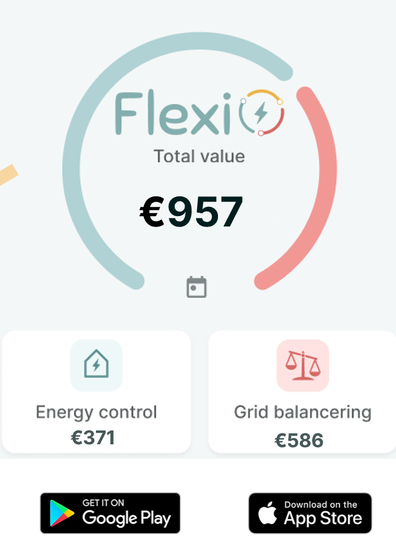Open the Energy control card
The height and width of the screenshot is (546, 396).
click(97, 392)
